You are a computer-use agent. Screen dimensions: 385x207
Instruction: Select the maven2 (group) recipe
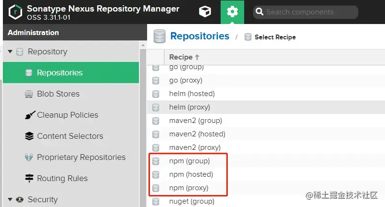(x=266, y=121)
